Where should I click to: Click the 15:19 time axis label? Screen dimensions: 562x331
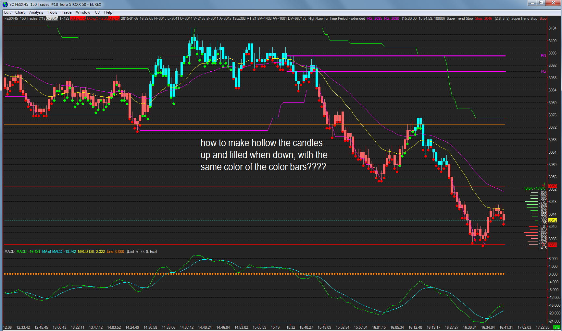tap(275, 327)
